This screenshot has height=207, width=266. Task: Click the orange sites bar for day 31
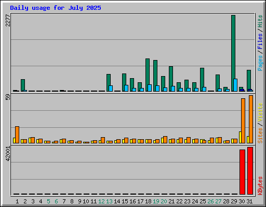coord(251,119)
